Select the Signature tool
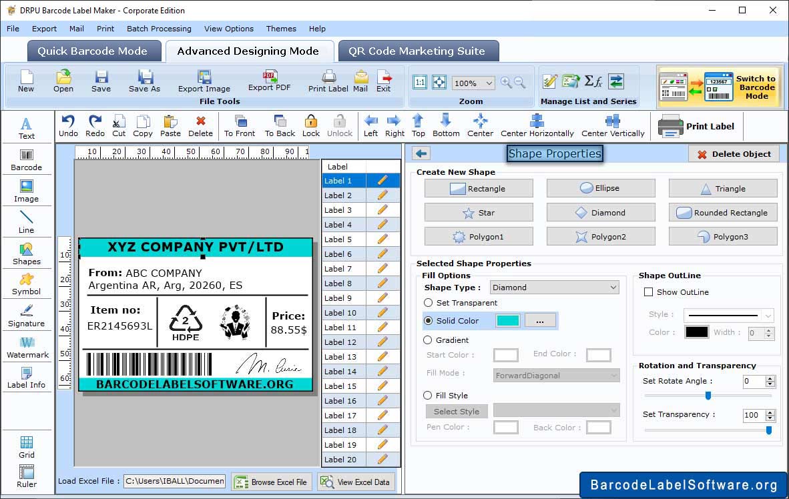Viewport: 789px width, 499px height. click(26, 316)
